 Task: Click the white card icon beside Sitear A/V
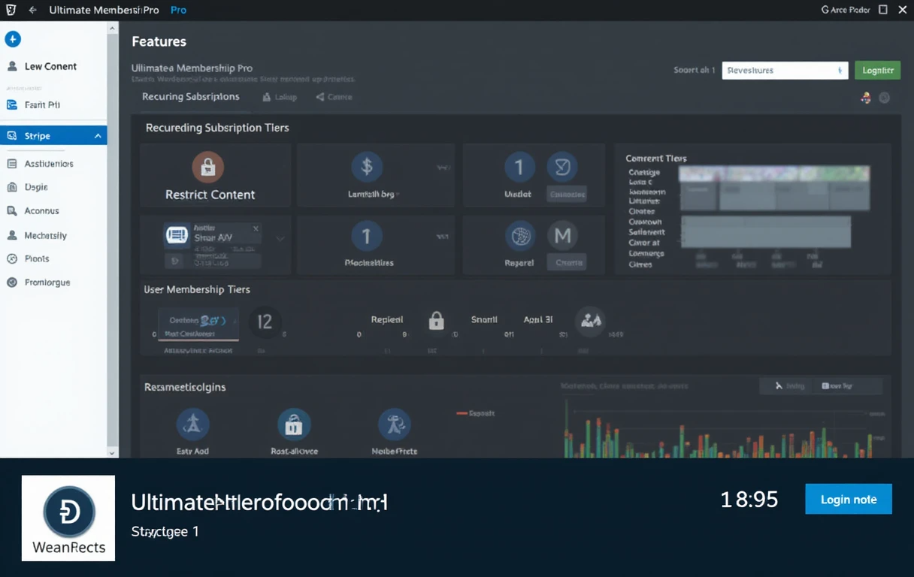(x=177, y=236)
